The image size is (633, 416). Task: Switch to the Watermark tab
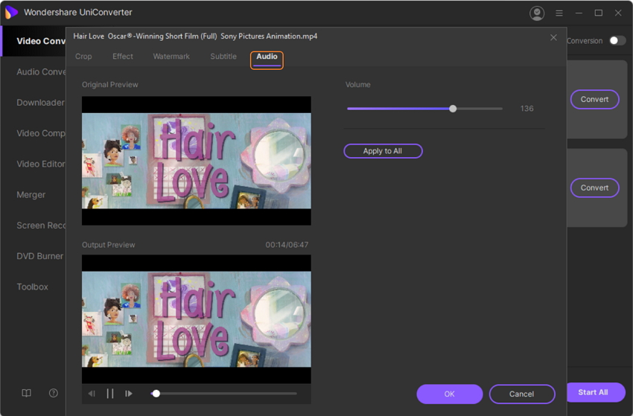coord(171,57)
